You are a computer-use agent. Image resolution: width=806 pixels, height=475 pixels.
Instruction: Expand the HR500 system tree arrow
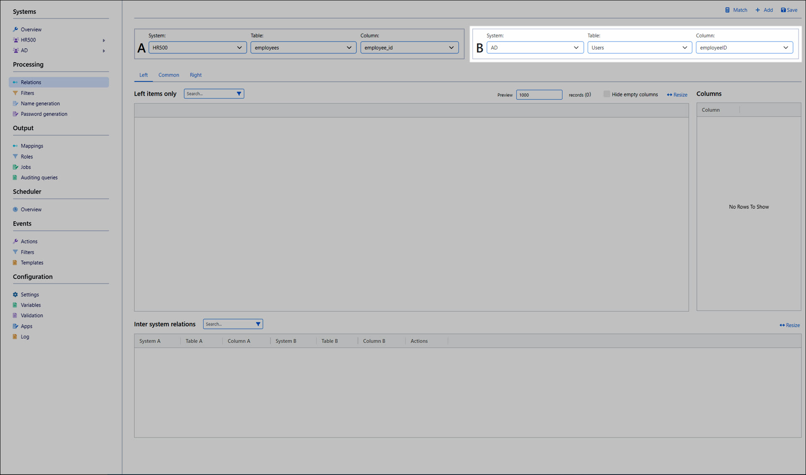click(x=104, y=40)
